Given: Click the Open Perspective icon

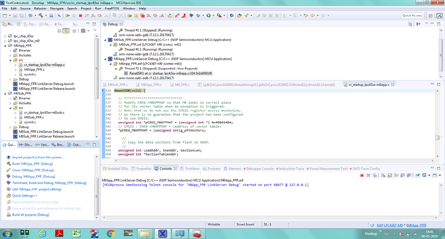Looking at the screenshot, I should (x=431, y=16).
